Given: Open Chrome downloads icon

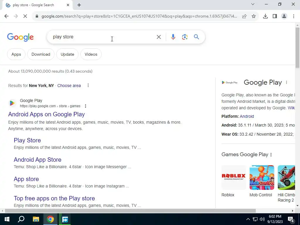Looking at the screenshot, I should 265,16.
